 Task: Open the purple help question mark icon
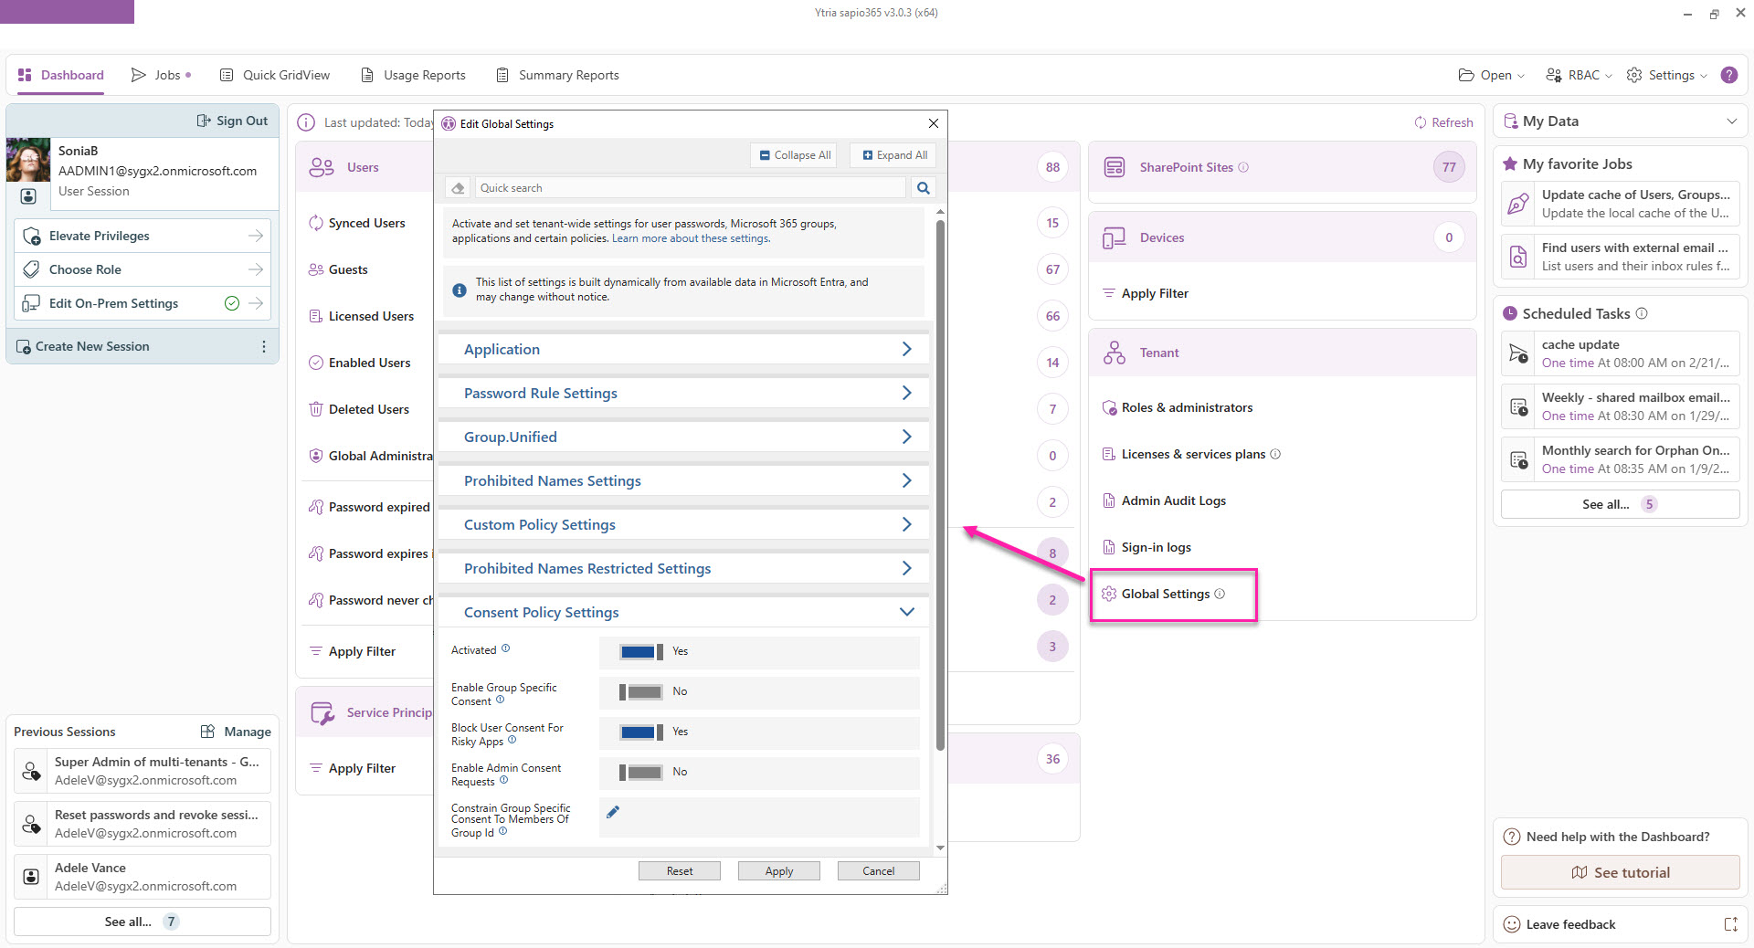[1728, 75]
